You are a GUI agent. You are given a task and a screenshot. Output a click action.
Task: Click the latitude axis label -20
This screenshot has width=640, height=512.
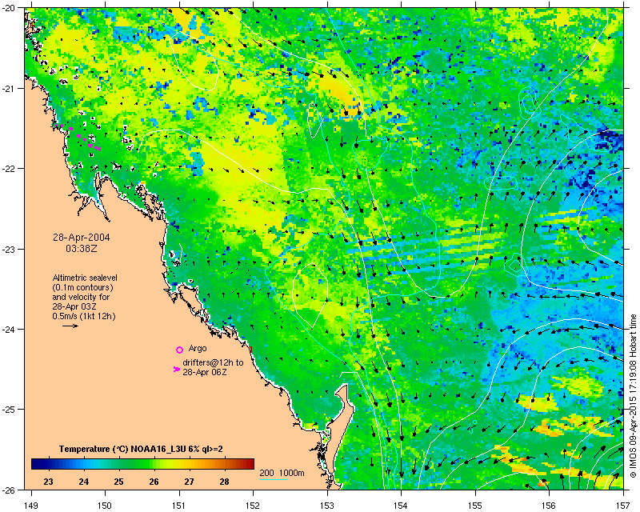click(x=10, y=8)
